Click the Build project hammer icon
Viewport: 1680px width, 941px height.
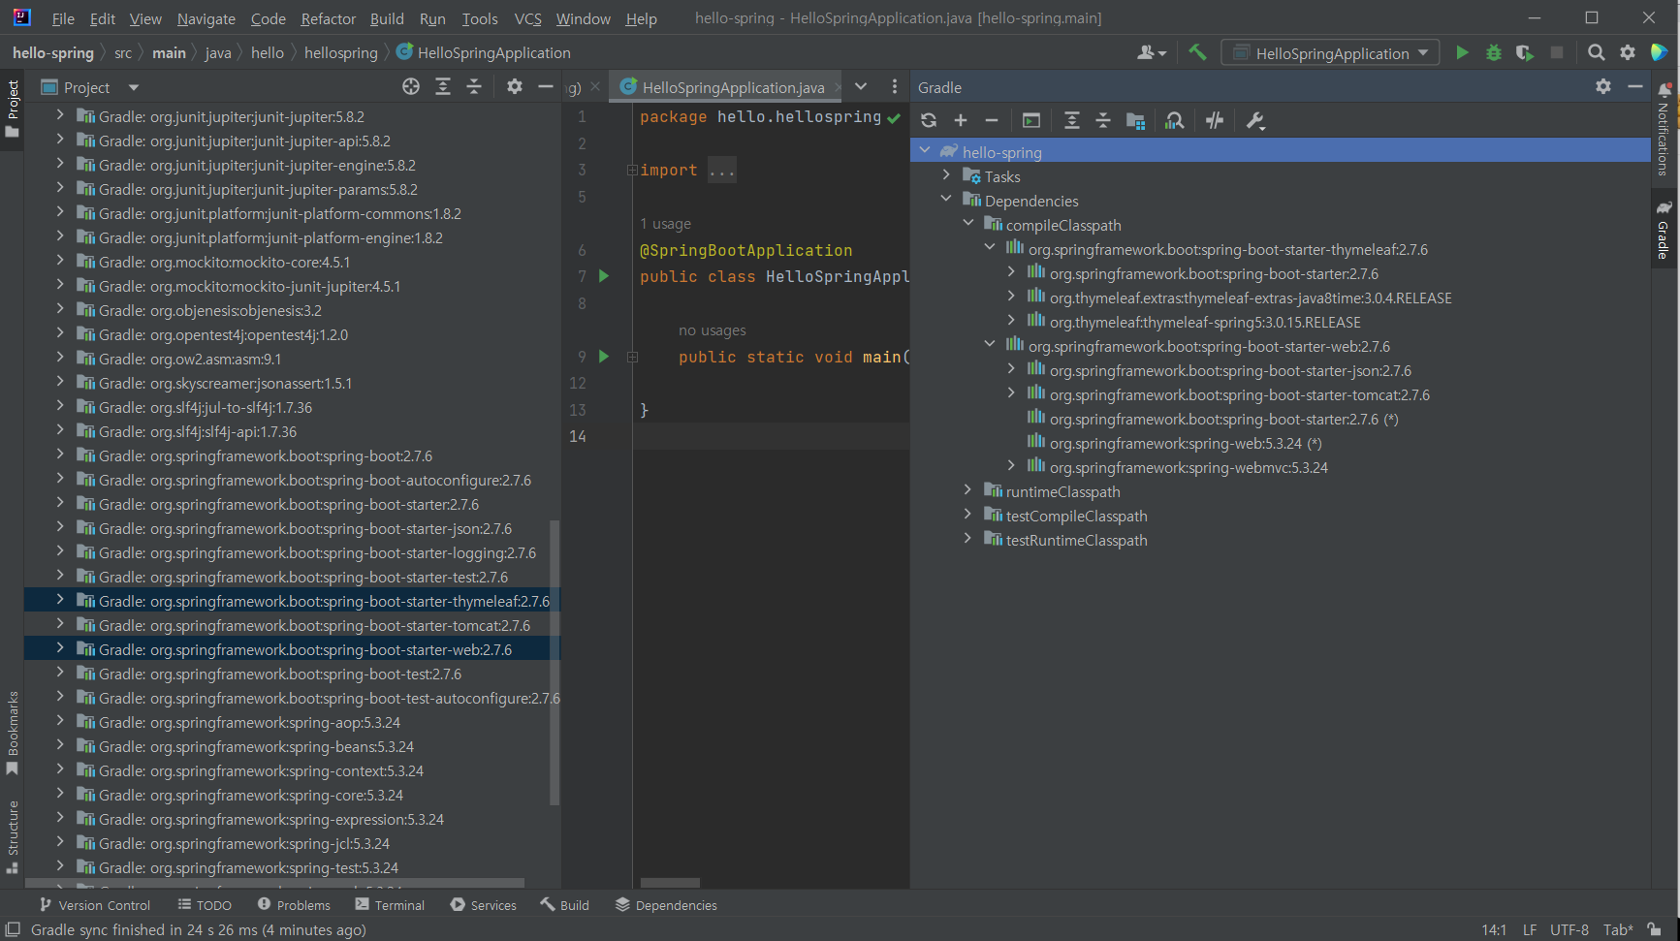pos(1198,53)
